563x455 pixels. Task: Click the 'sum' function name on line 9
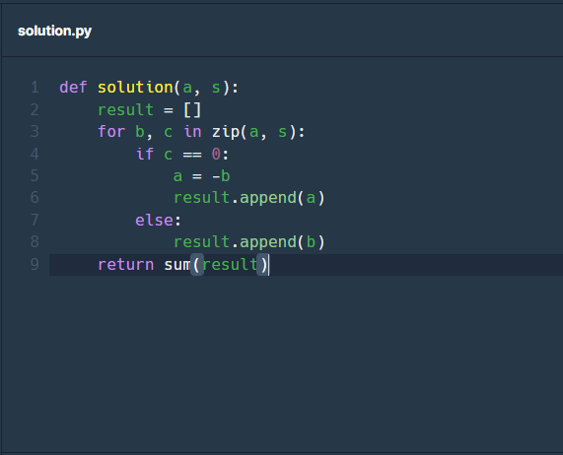click(x=177, y=265)
